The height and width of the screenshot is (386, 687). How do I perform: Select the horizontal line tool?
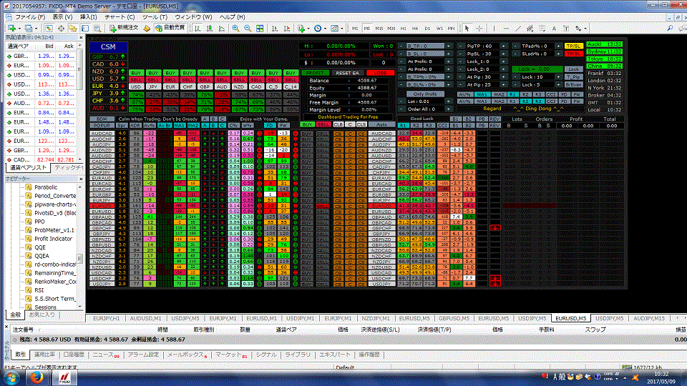[506, 29]
